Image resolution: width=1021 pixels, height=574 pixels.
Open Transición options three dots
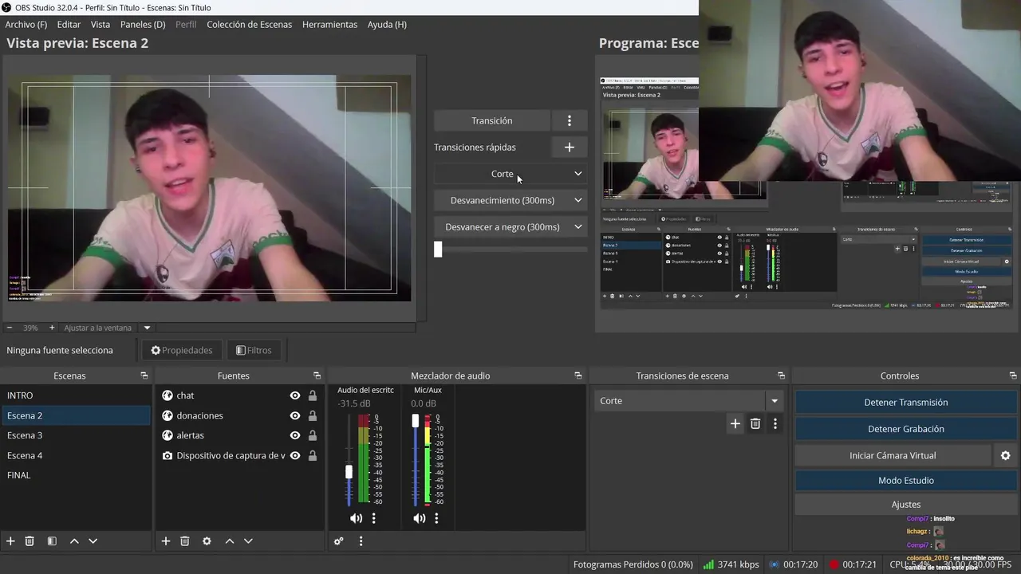(570, 120)
